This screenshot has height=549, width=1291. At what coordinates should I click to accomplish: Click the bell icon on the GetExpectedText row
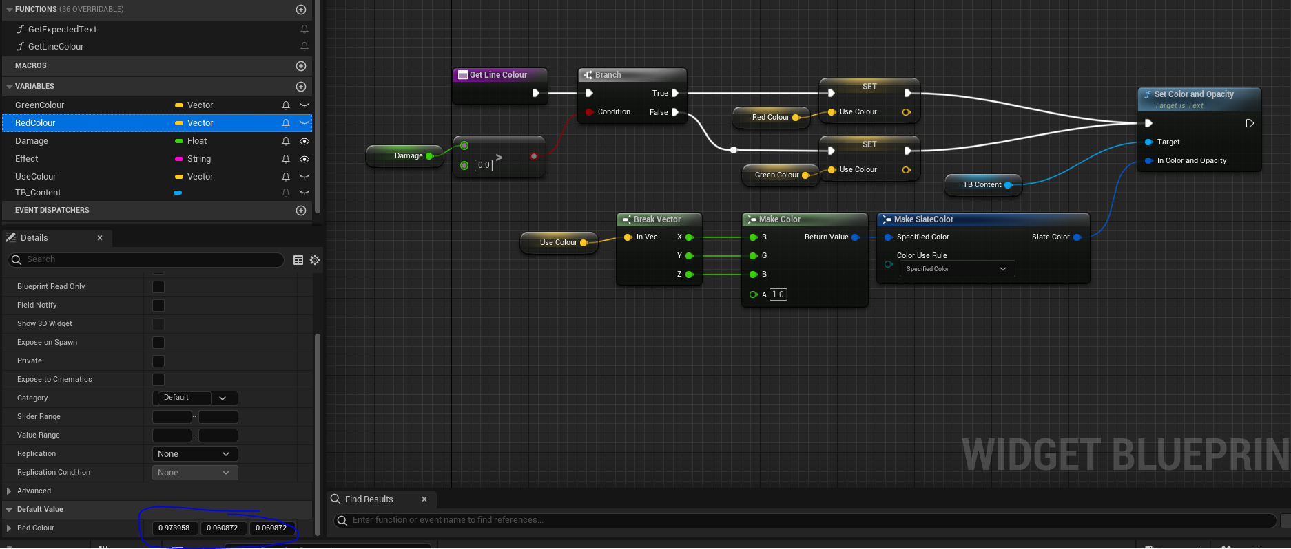click(x=304, y=29)
